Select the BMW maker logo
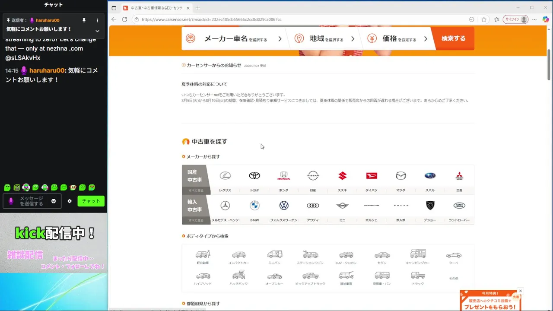 254,206
